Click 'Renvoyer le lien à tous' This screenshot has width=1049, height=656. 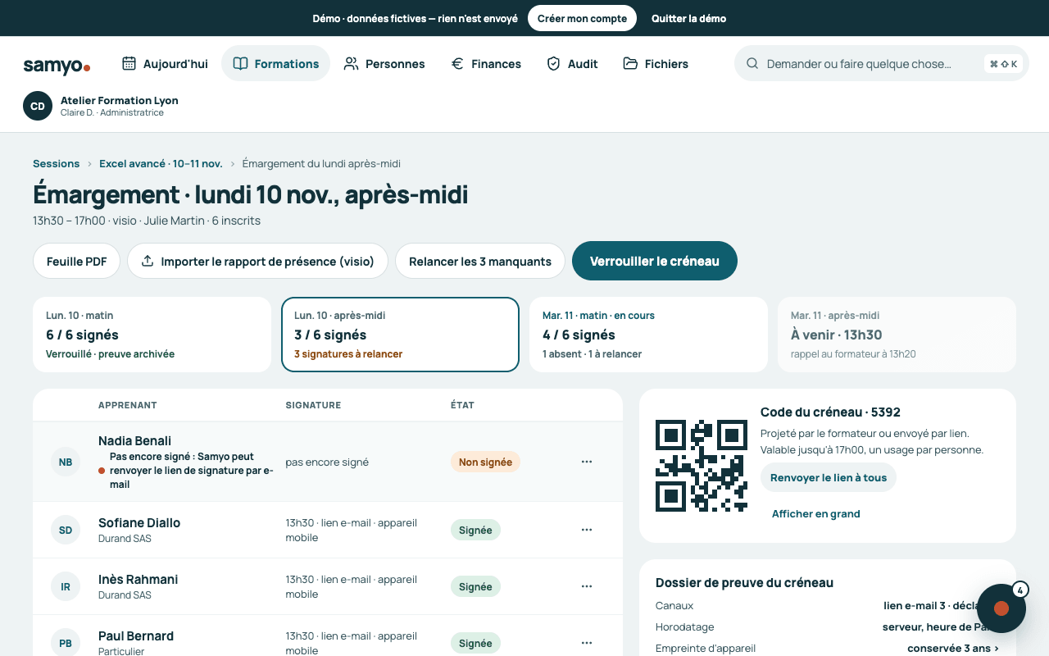829,477
